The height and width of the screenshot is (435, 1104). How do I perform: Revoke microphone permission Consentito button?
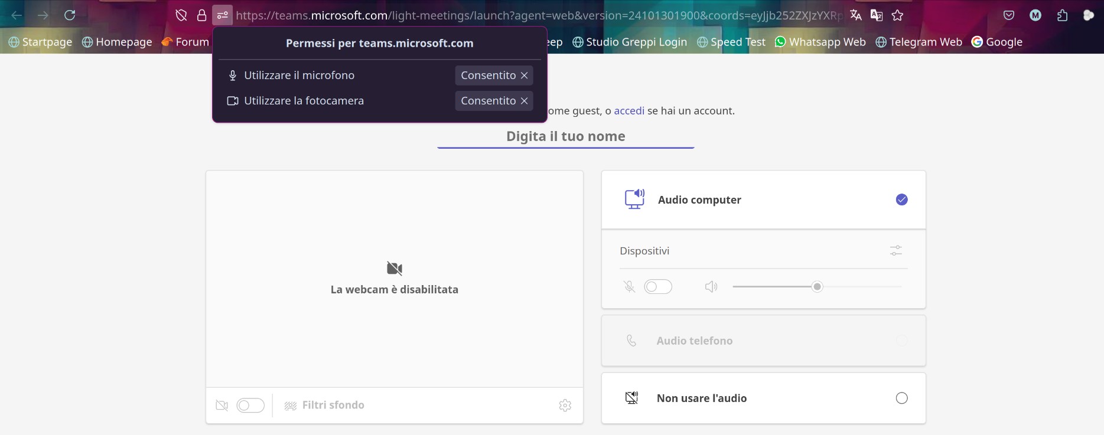[494, 76]
